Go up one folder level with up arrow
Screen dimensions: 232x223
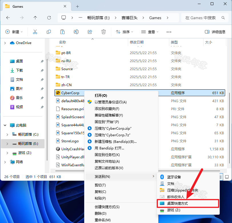coord(35,18)
